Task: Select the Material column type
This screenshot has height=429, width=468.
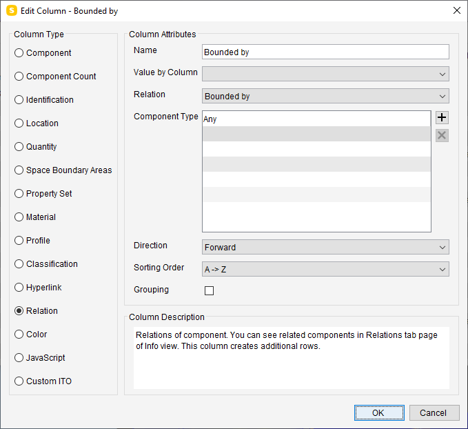Action: point(19,217)
